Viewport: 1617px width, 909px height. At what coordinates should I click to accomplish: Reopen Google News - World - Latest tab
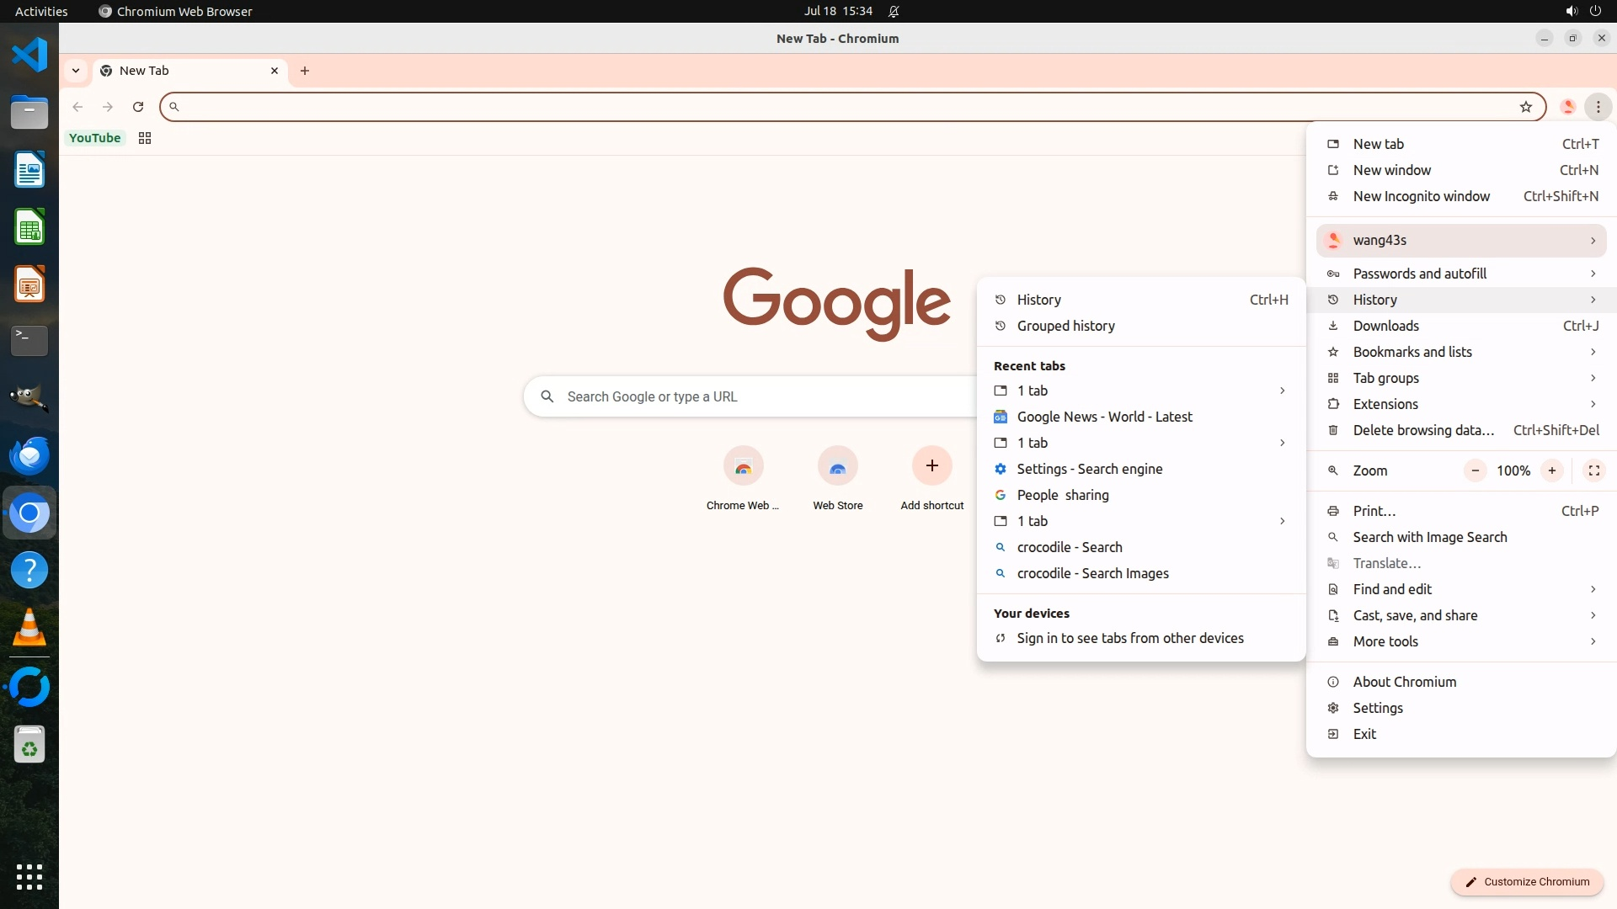1104,417
